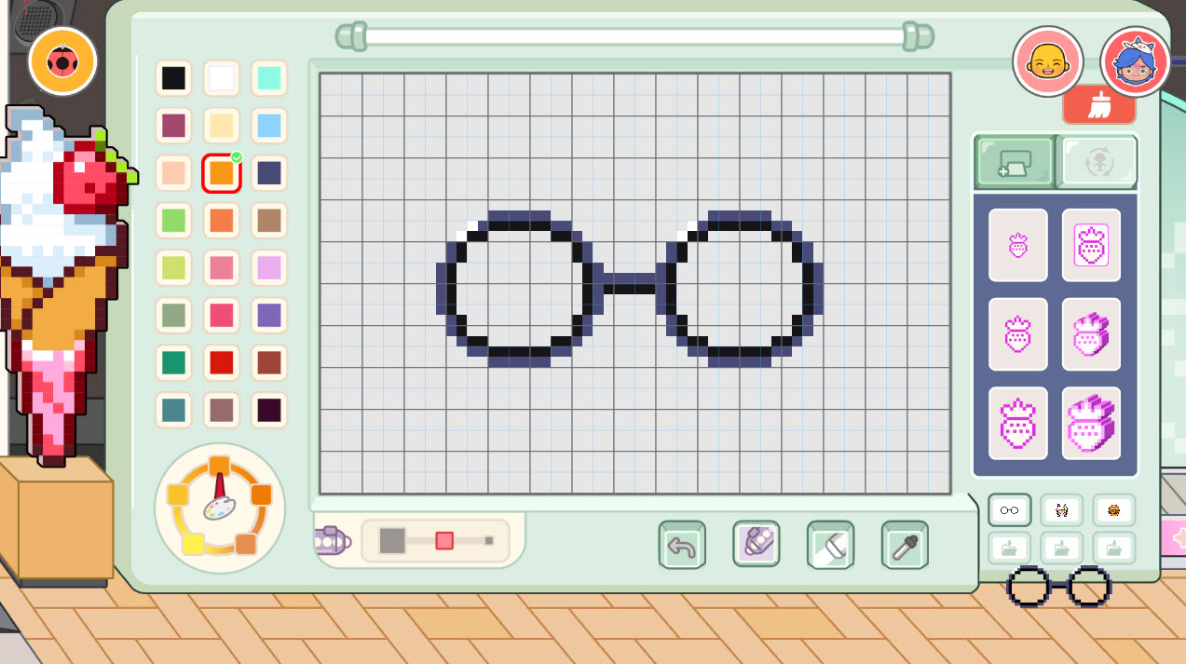Choose the smallest flat strawberry template
Image resolution: width=1186 pixels, height=664 pixels.
[x=1018, y=245]
